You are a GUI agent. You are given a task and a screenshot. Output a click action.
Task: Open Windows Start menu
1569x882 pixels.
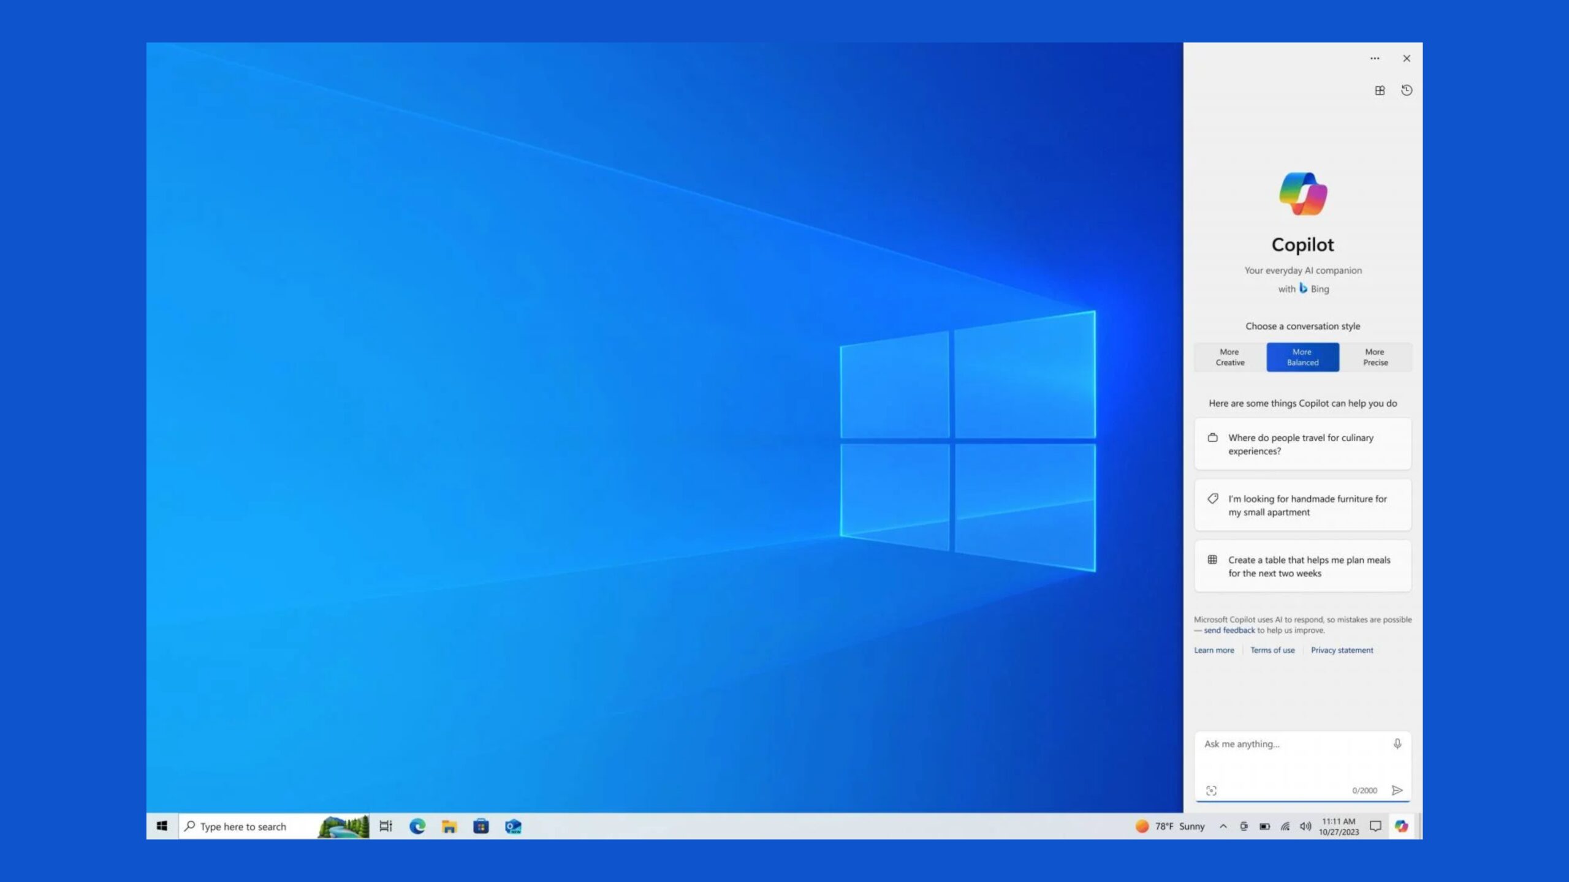click(162, 826)
